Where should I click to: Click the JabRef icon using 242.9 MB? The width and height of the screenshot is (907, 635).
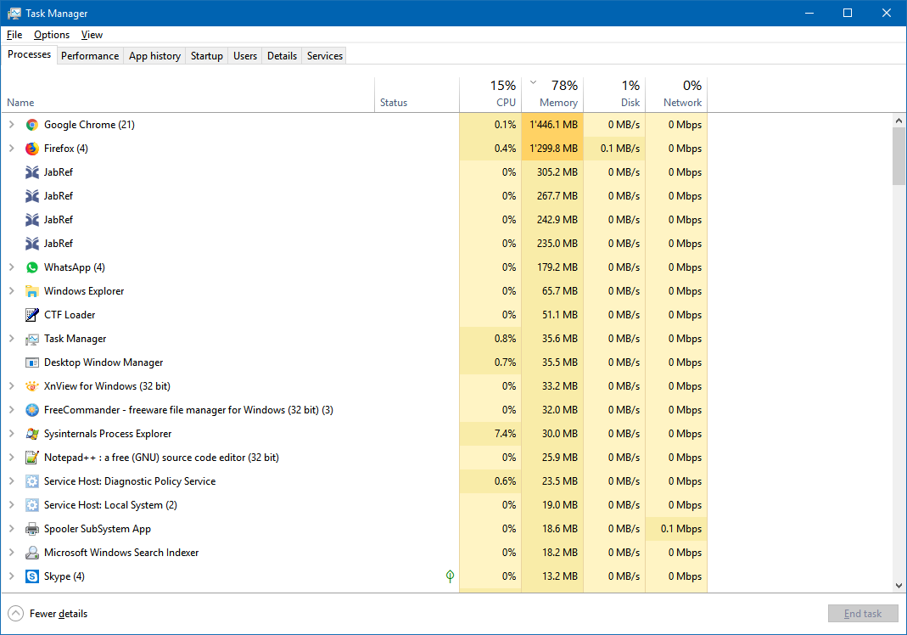[31, 219]
